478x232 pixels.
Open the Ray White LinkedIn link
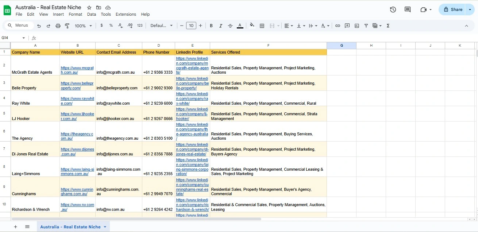click(x=192, y=98)
